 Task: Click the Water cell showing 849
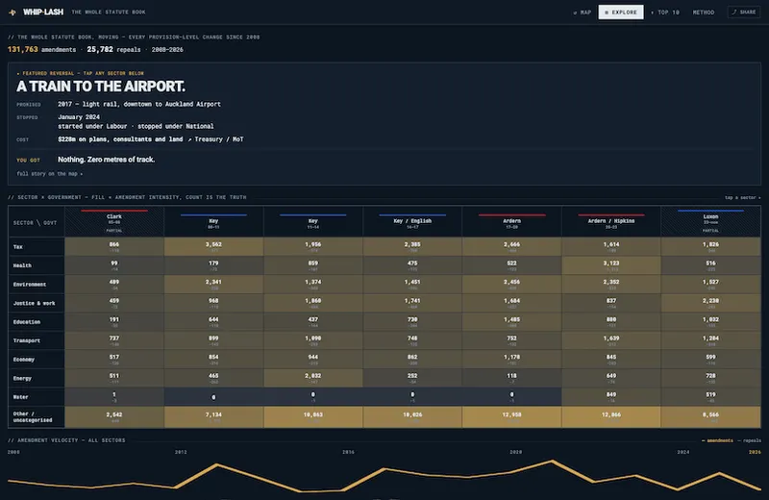click(x=611, y=397)
